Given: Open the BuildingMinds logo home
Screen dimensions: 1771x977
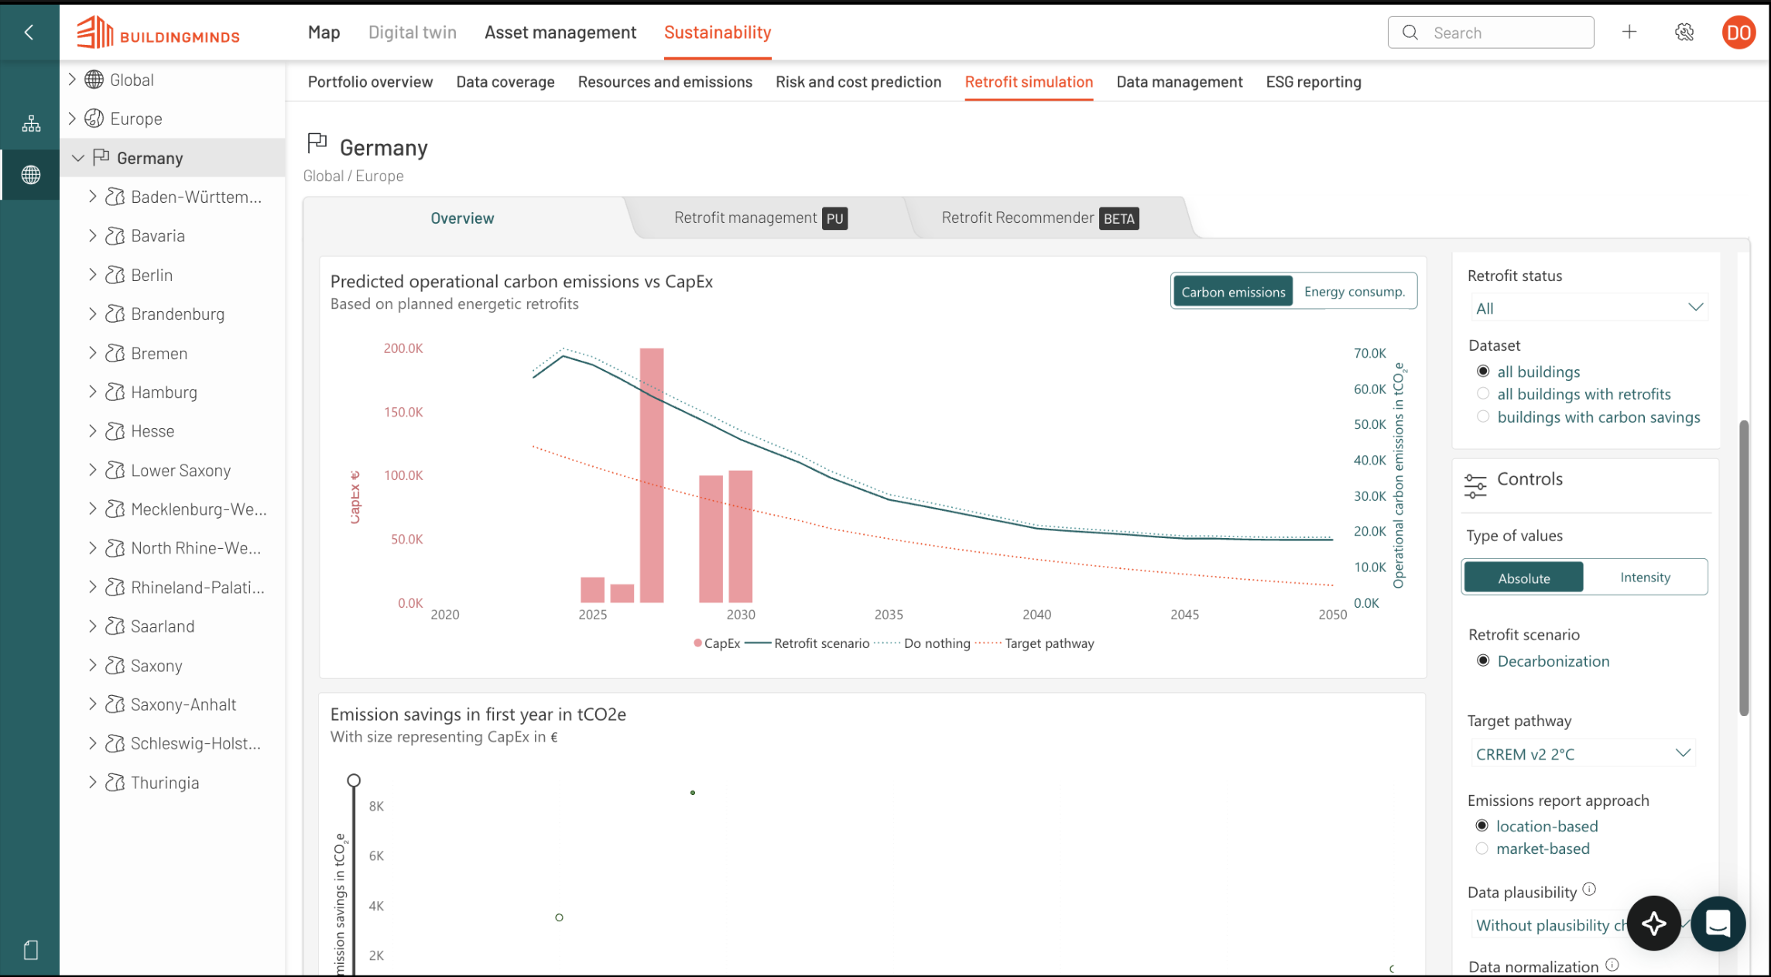Looking at the screenshot, I should (159, 33).
